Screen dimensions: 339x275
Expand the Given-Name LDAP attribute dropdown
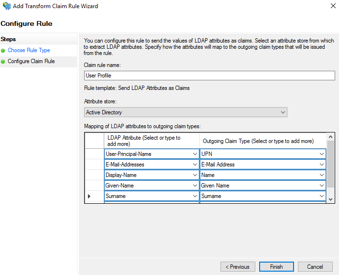(x=195, y=186)
